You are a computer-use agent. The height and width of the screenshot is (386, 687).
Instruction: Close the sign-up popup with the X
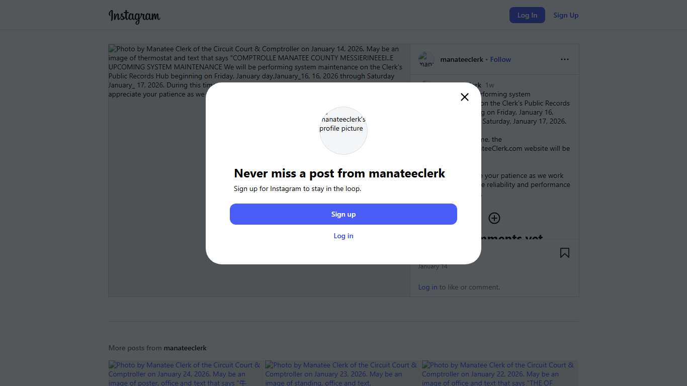[465, 97]
